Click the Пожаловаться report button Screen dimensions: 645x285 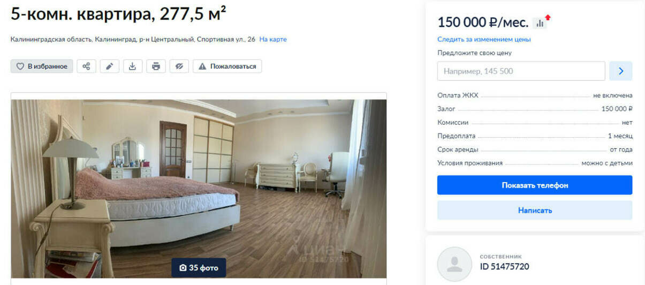[x=227, y=66]
